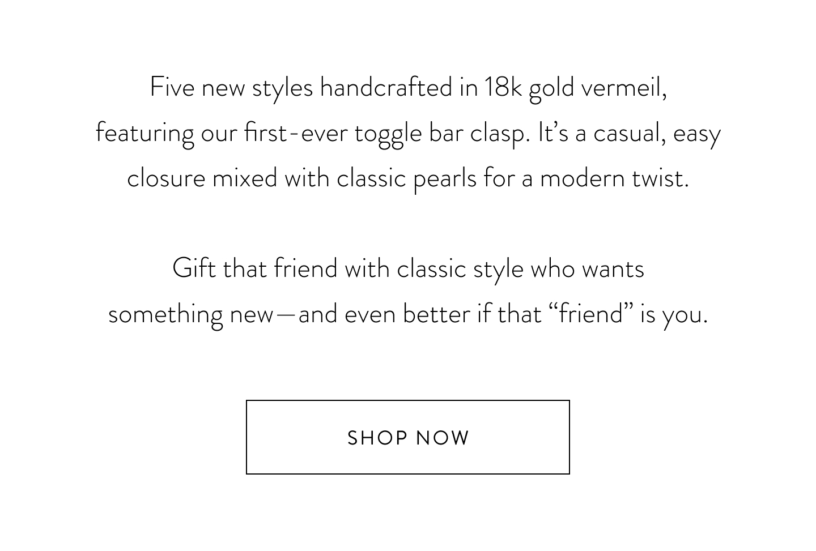Viewport: 816px width, 551px height.
Task: Click the words 'modern twist'
Action: pyautogui.click(x=614, y=179)
